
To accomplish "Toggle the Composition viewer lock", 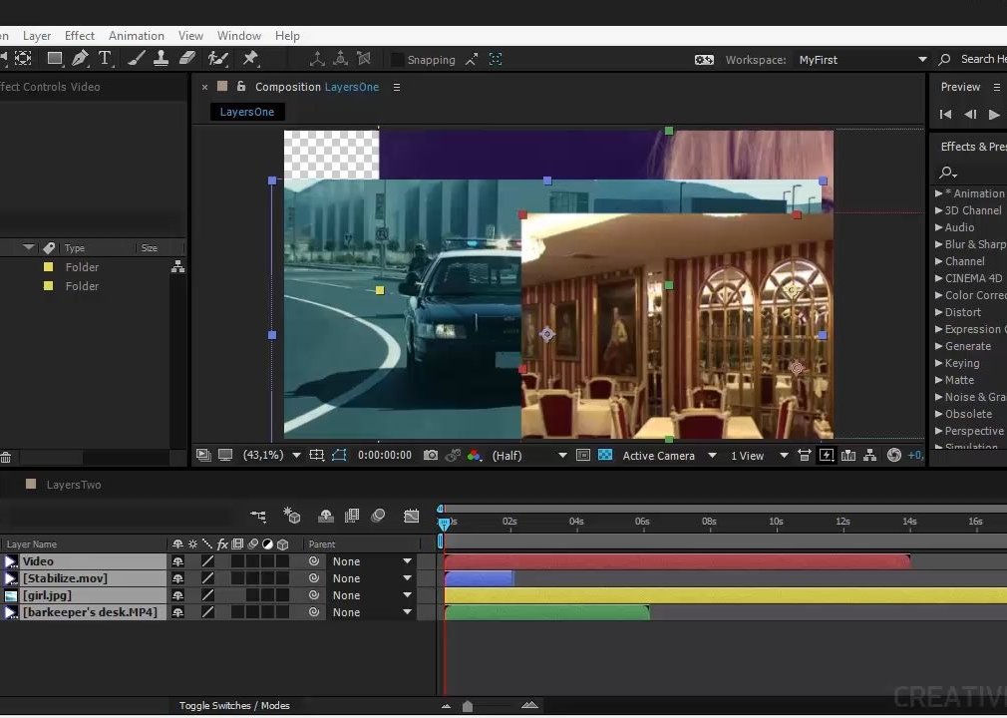I will click(241, 86).
